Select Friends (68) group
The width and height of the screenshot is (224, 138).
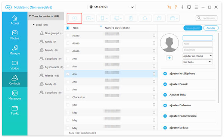(49, 75)
